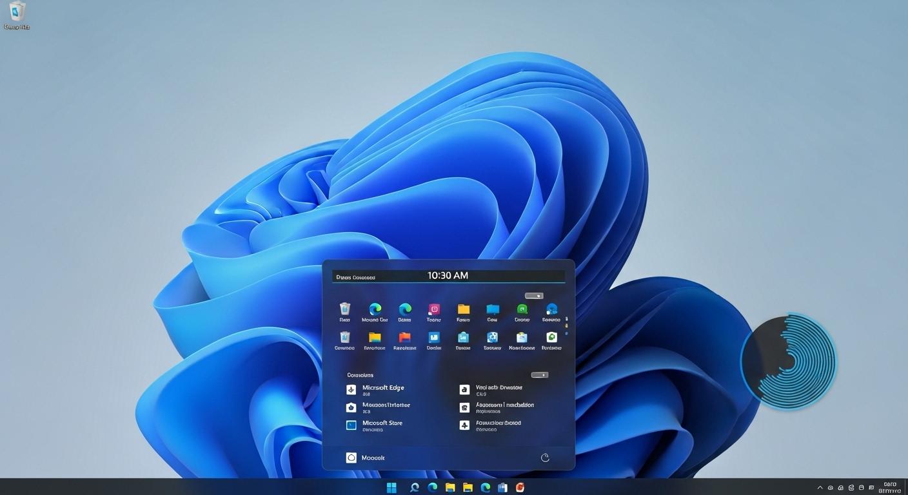The height and width of the screenshot is (495, 908).
Task: Toggle the switch above the pinned apps grid
Action: pyautogui.click(x=534, y=295)
